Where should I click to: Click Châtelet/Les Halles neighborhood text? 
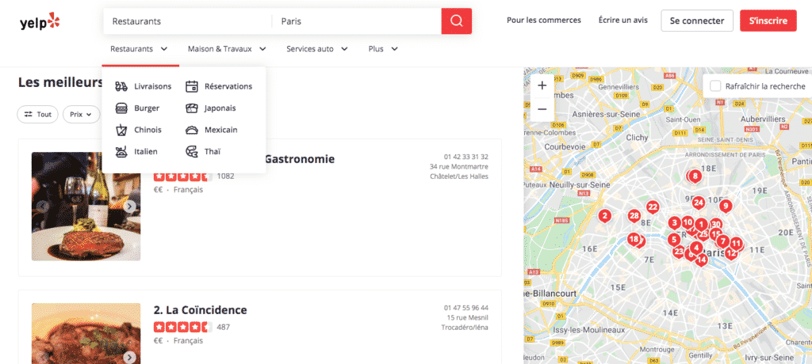459,176
